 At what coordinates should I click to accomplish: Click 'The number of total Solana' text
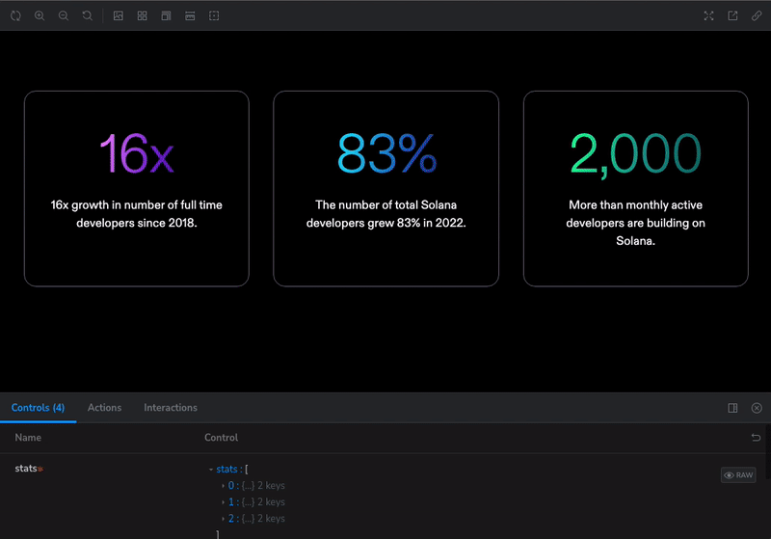click(x=386, y=214)
